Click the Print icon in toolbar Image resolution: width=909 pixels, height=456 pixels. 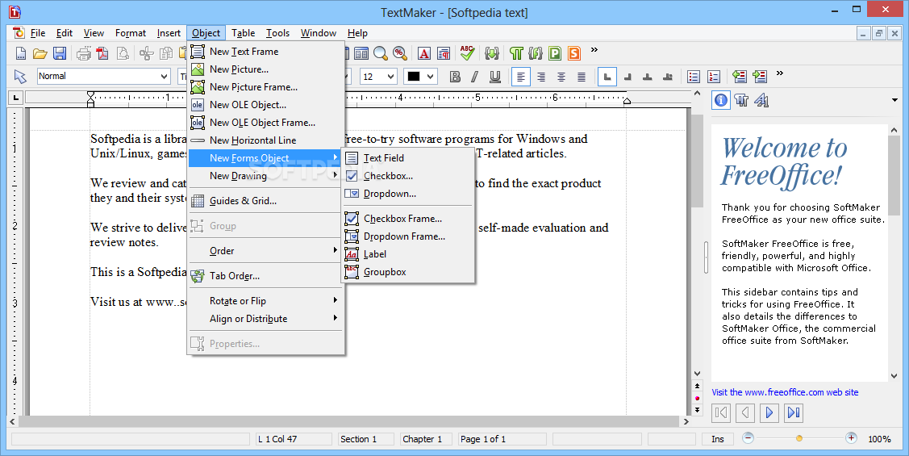click(84, 54)
